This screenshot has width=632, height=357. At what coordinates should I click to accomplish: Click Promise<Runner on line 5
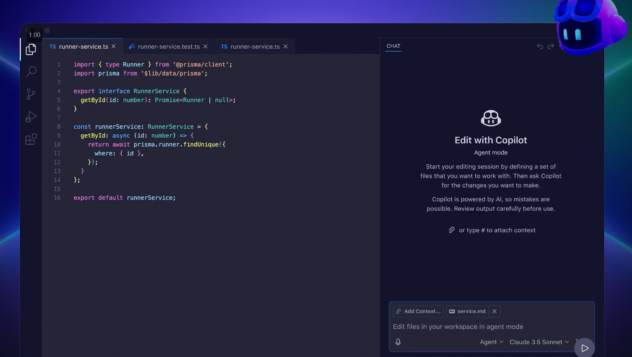pyautogui.click(x=179, y=100)
